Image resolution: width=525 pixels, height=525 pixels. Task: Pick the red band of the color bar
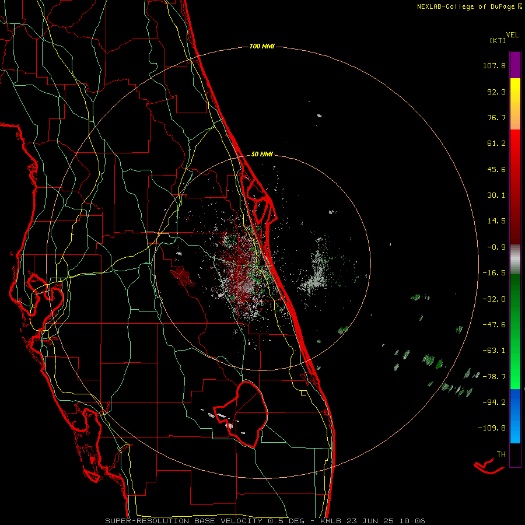click(x=515, y=187)
